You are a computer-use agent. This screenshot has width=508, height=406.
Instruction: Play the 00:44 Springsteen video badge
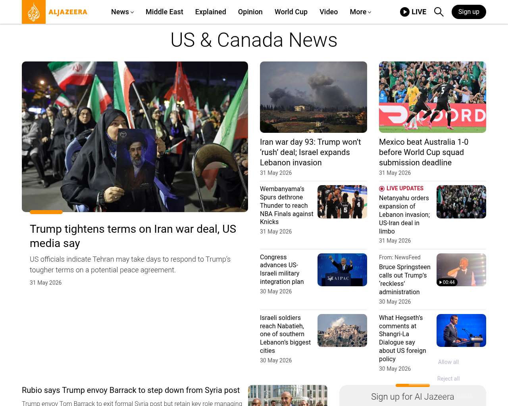coord(447,282)
